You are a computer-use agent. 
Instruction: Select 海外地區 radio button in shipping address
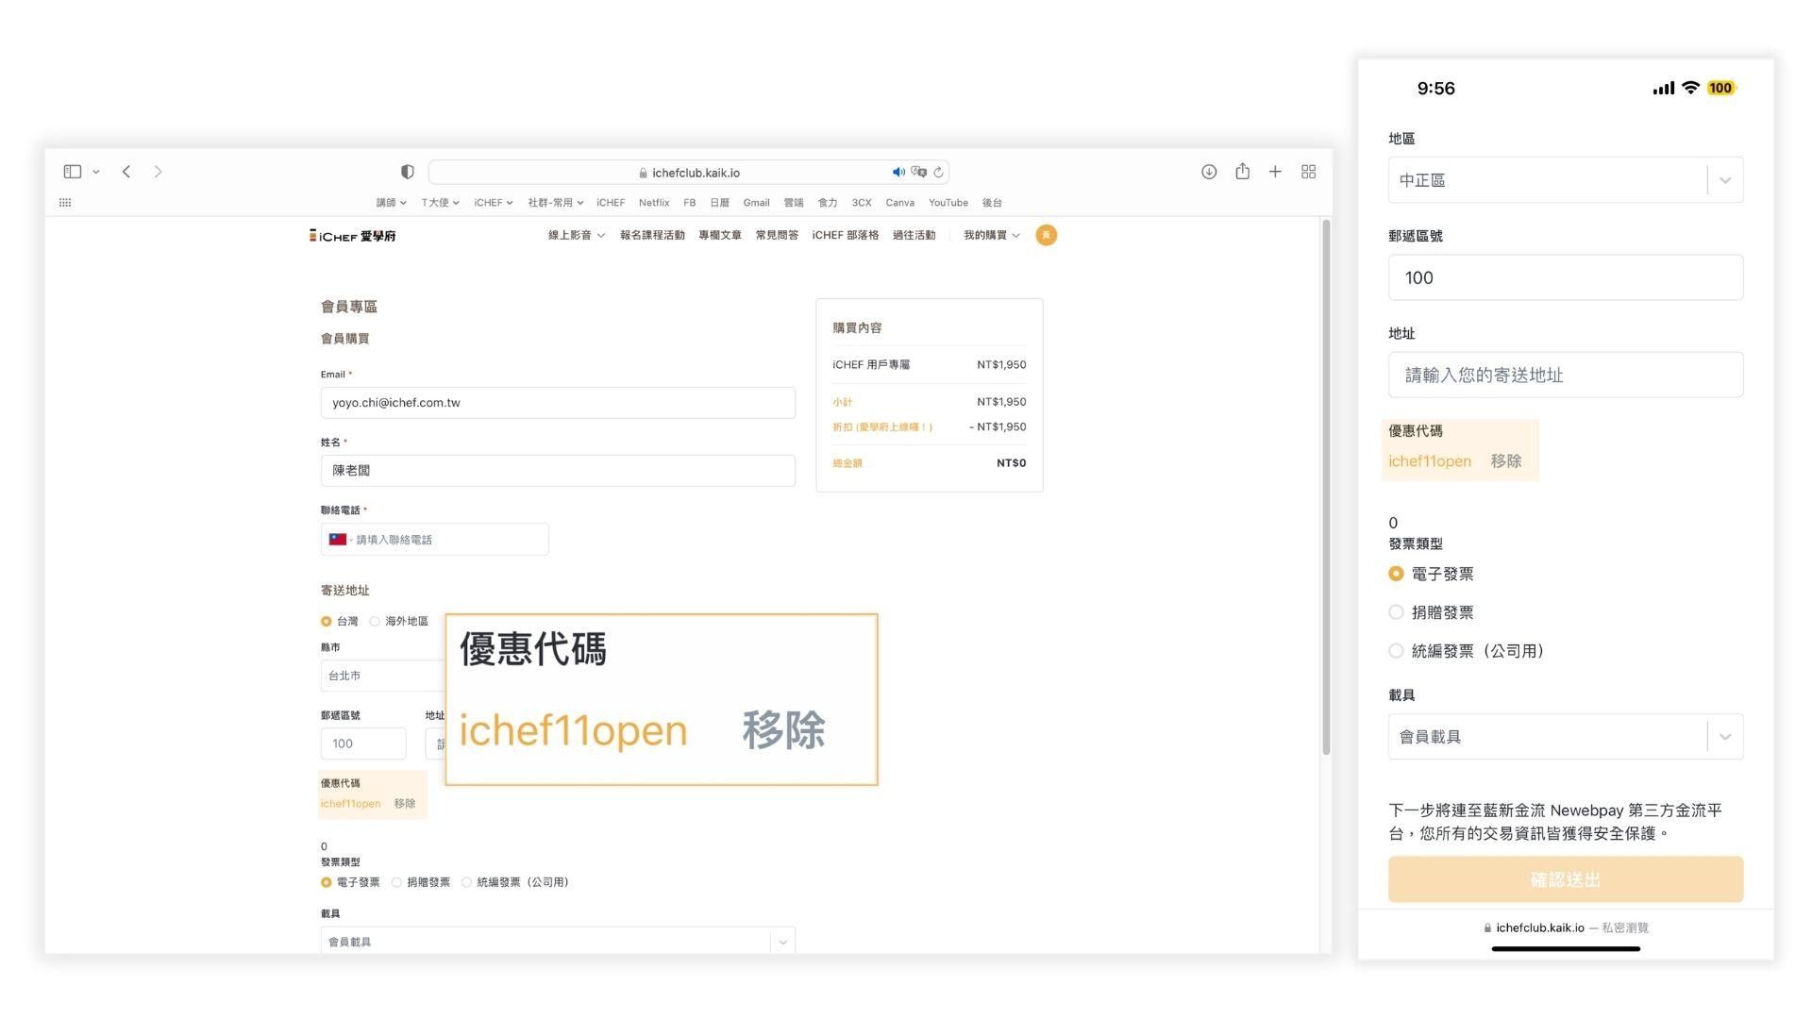[x=375, y=621]
